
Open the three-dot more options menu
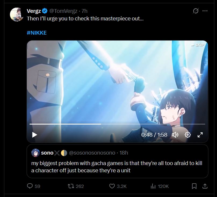(x=205, y=11)
